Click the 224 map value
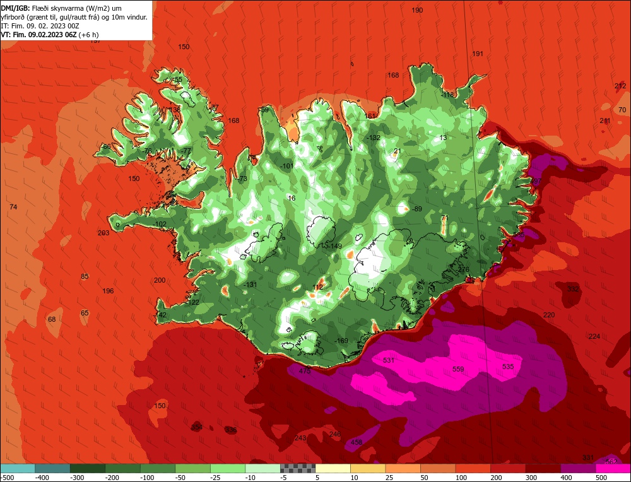The height and width of the screenshot is (482, 631). (x=594, y=336)
